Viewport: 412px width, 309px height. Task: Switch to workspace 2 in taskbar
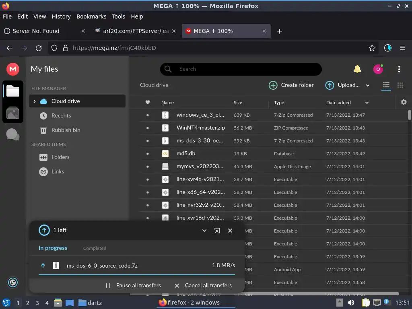click(x=28, y=303)
